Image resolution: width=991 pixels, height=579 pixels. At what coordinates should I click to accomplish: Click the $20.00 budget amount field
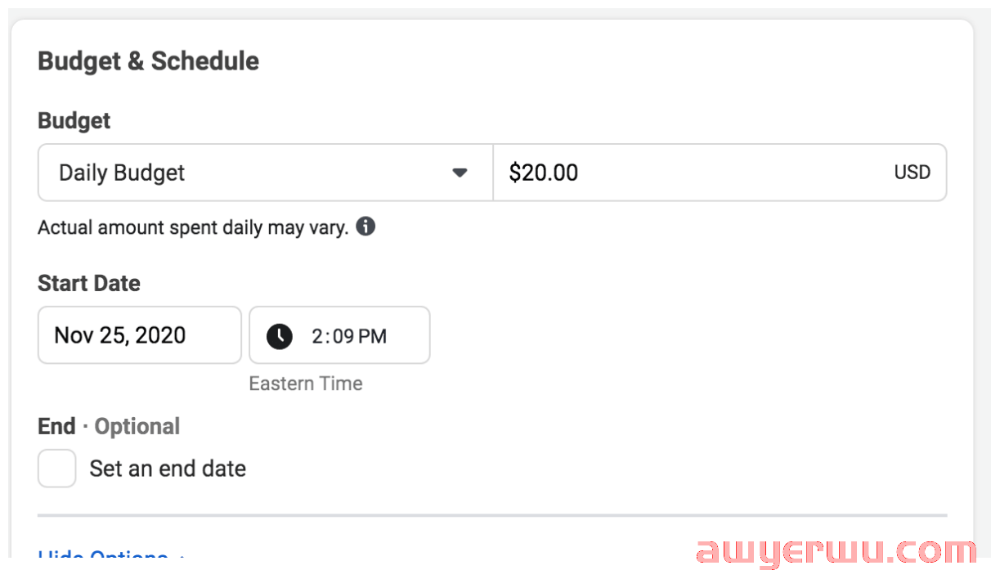(720, 173)
